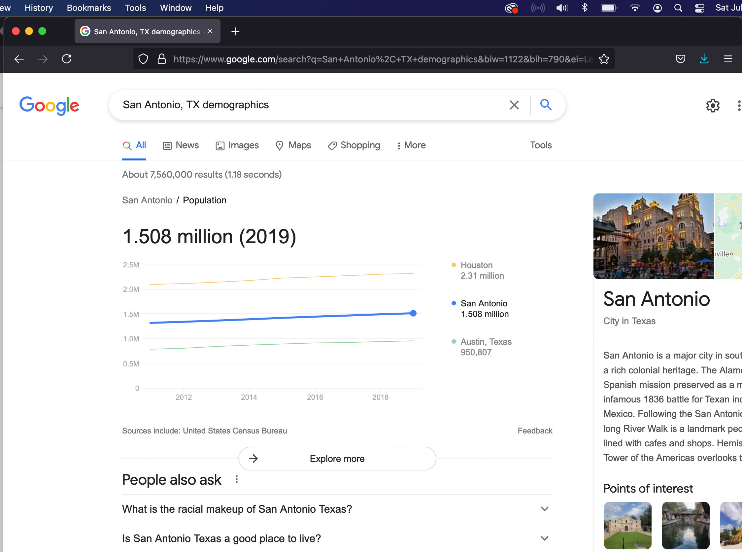The height and width of the screenshot is (552, 742).
Task: Open search Tools options
Action: [541, 145]
